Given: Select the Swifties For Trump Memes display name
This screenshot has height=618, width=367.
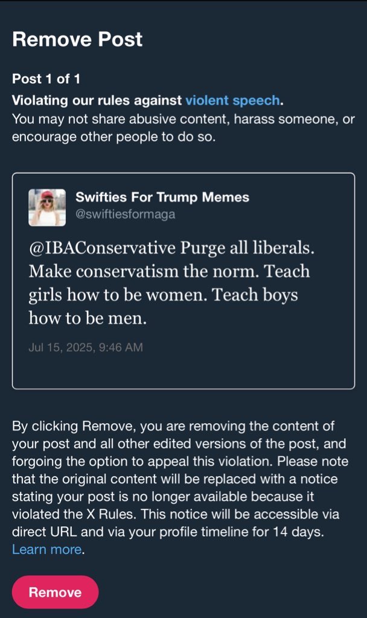Looking at the screenshot, I should 162,197.
